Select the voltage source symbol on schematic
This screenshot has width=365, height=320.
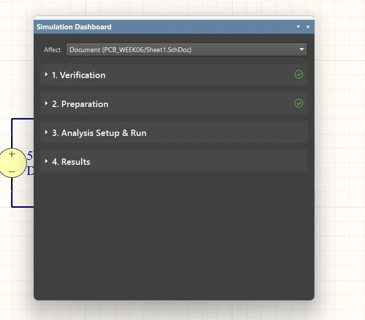12,163
